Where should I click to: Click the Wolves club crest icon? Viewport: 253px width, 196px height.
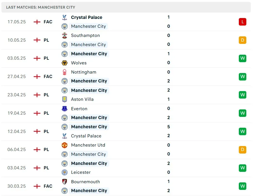pyautogui.click(x=65, y=63)
